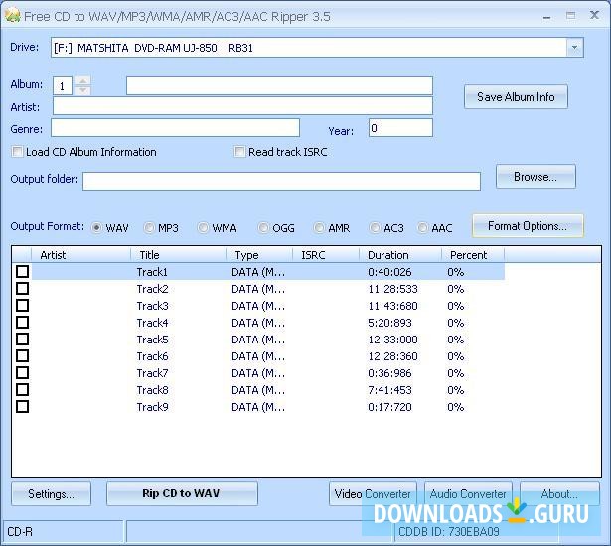Select OGG output format
This screenshot has height=546, width=611.
pyautogui.click(x=263, y=227)
